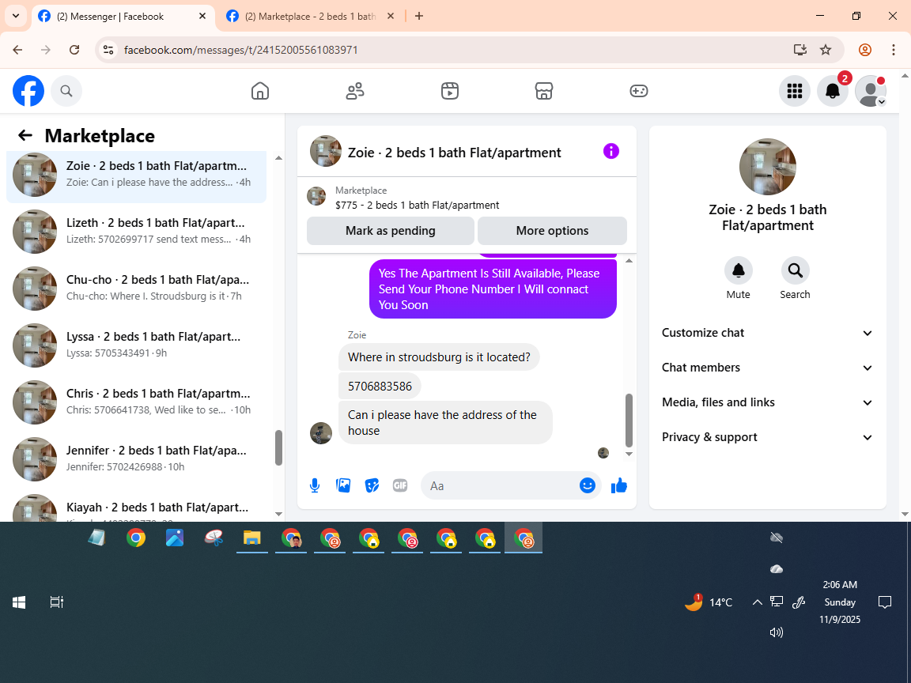911x683 pixels.
Task: Choose a GIF icon
Action: [399, 485]
